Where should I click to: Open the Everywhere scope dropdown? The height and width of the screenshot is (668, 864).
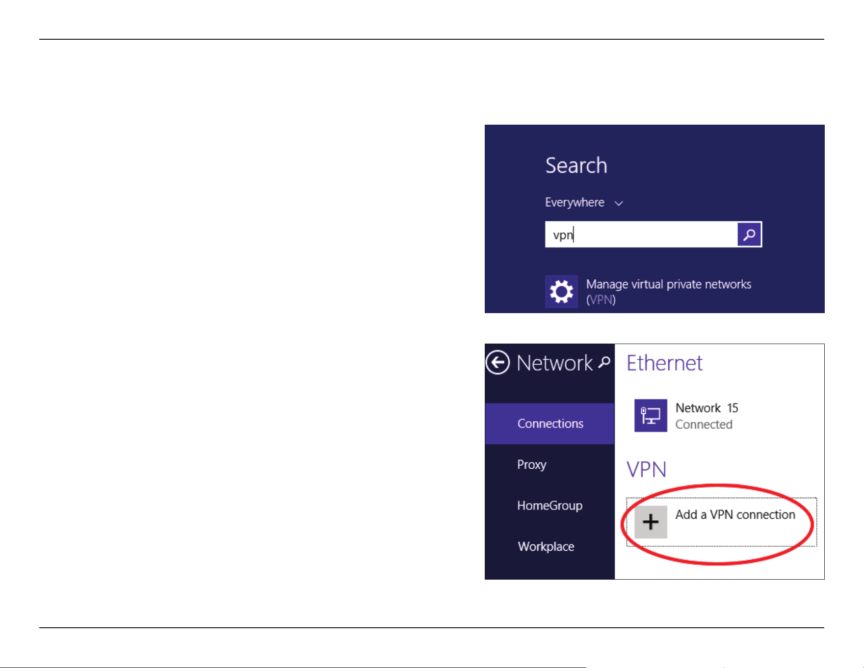coord(584,203)
